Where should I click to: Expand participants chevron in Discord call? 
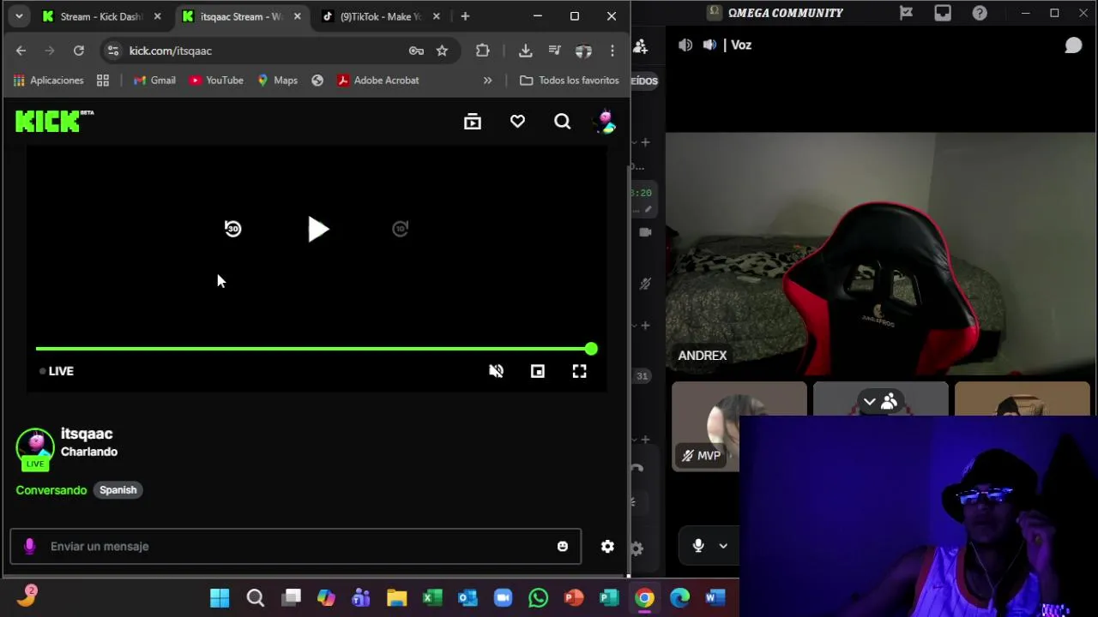pos(869,401)
